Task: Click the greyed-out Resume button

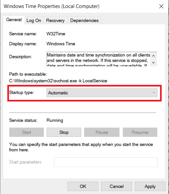Action: pyautogui.click(x=140, y=132)
